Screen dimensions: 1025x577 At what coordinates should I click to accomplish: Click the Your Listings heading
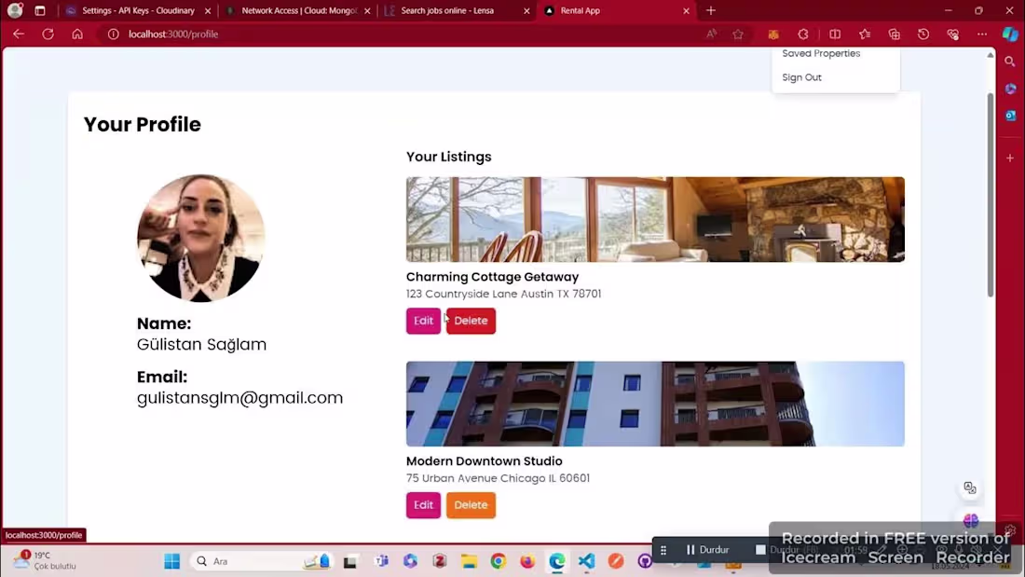pos(448,157)
